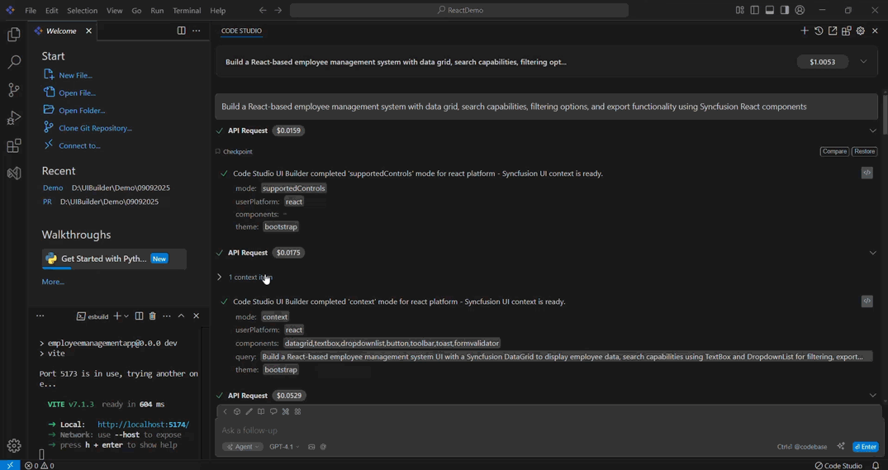888x470 pixels.
Task: Open the File menu
Action: click(x=31, y=10)
